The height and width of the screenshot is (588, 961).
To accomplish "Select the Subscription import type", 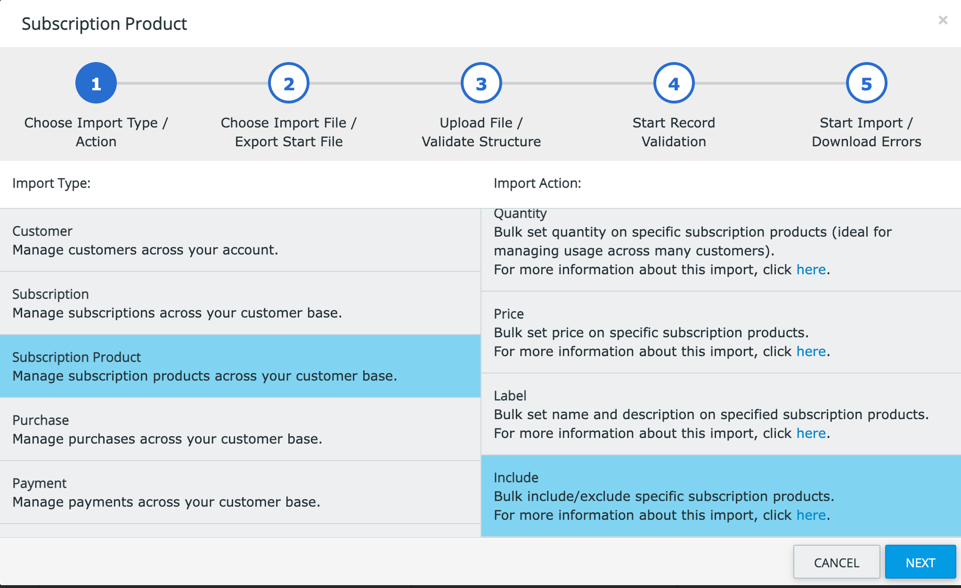I will (240, 303).
